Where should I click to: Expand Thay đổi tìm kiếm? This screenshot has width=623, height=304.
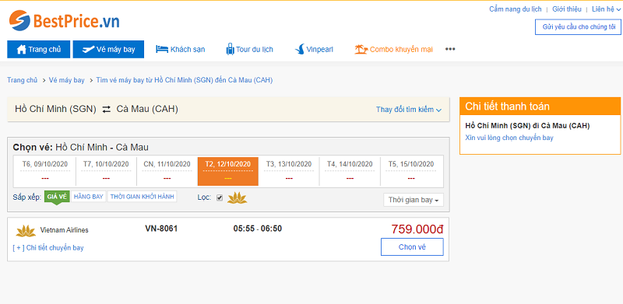click(x=409, y=110)
